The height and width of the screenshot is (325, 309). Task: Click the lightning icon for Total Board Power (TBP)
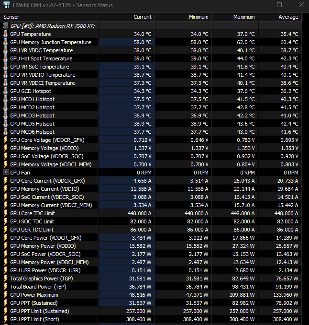[x=6, y=287]
